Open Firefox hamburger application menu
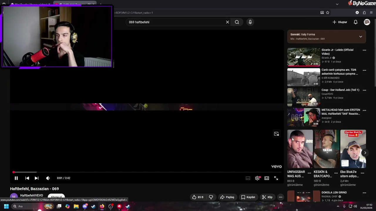The image size is (376, 211). pyautogui.click(x=371, y=13)
